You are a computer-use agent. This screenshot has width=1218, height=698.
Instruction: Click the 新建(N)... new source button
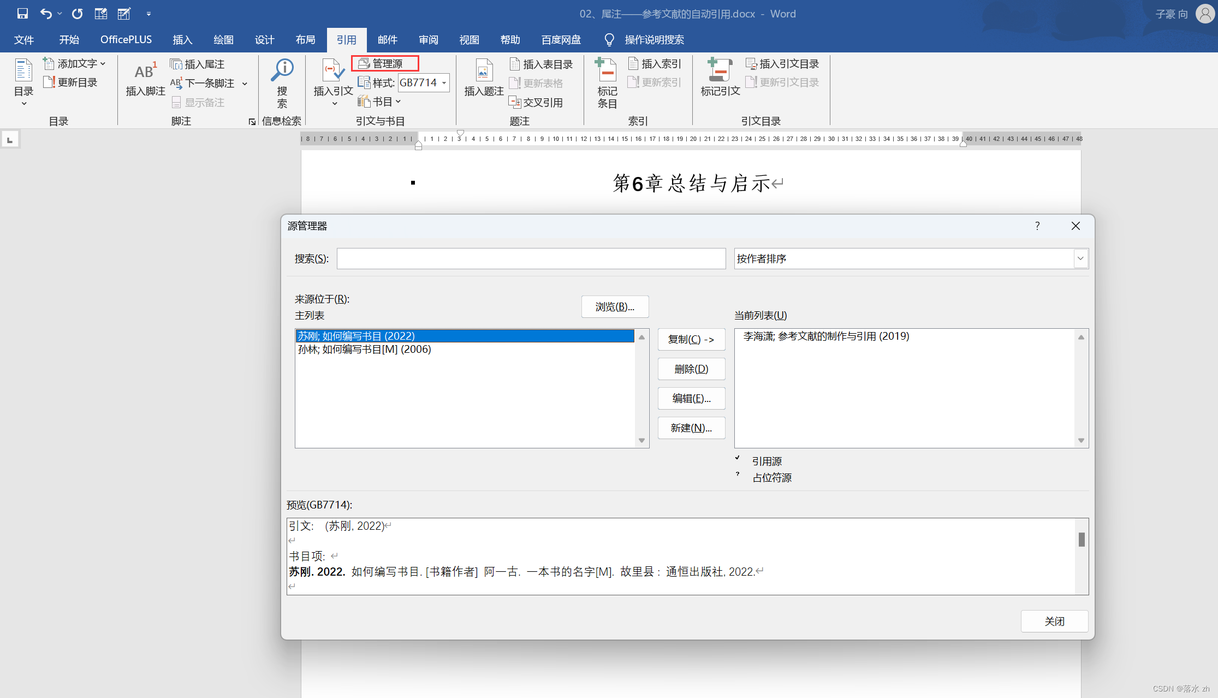click(691, 428)
